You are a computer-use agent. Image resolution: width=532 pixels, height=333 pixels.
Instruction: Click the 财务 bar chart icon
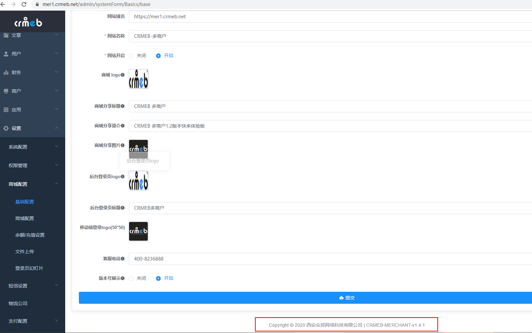[x=6, y=72]
